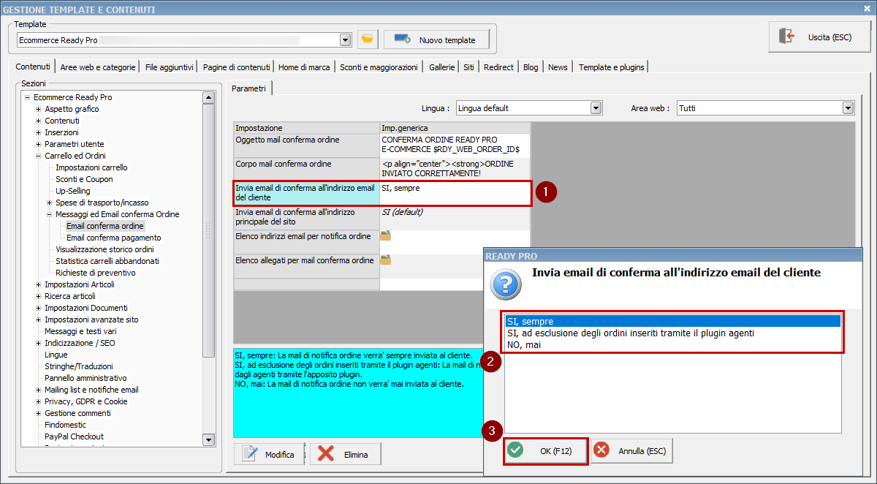This screenshot has width=877, height=484.
Task: Select the 'SI, sempre' option in dialog list
Action: (x=673, y=321)
